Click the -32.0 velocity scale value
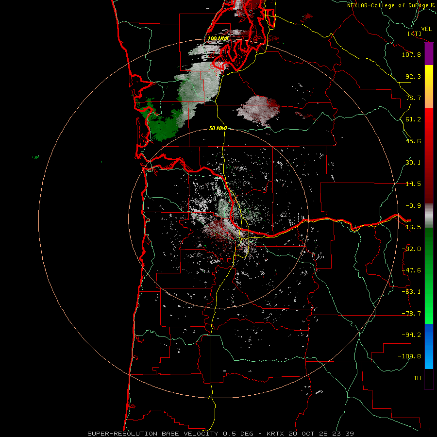This screenshot has height=437, width=437. (x=411, y=249)
